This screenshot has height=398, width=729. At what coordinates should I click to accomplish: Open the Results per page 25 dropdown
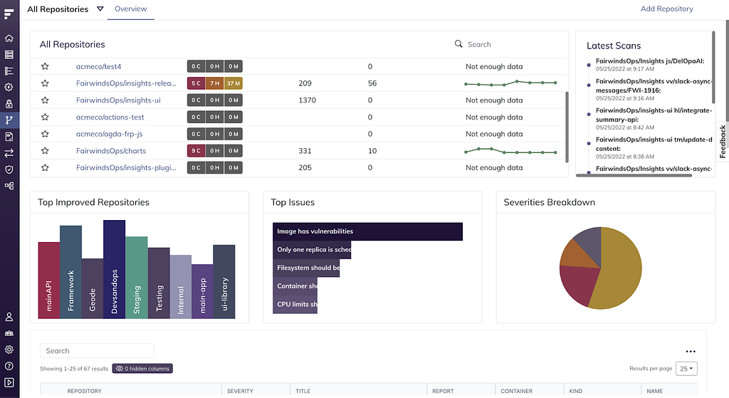(x=686, y=368)
